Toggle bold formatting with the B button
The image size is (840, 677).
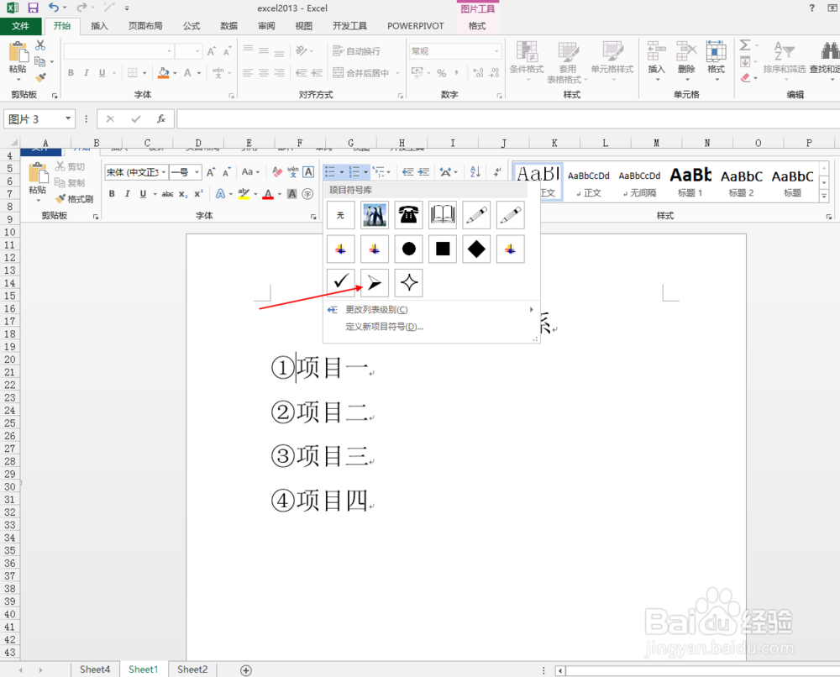[x=112, y=193]
